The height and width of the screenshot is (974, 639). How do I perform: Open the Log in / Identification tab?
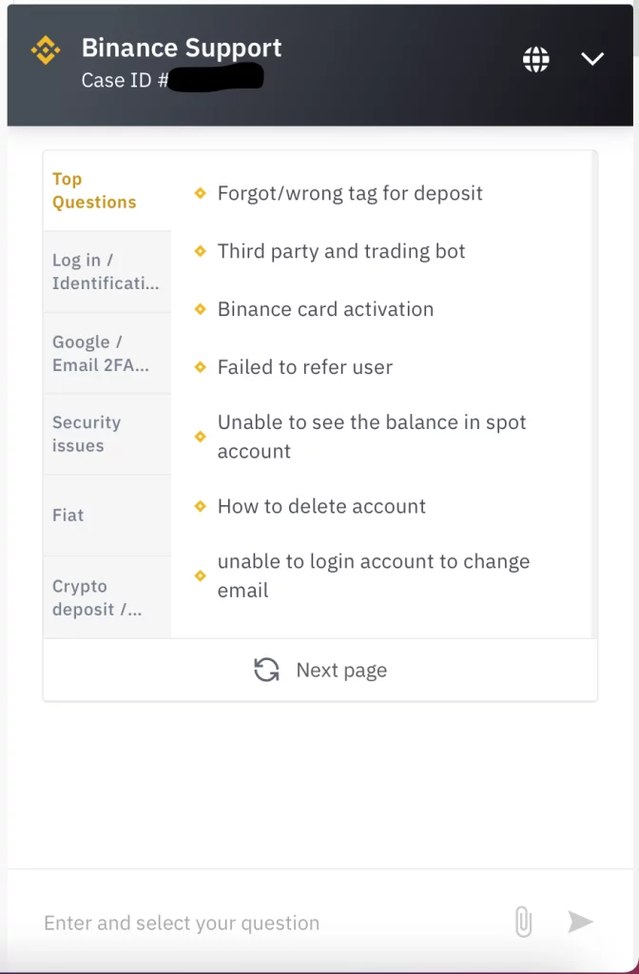(106, 272)
